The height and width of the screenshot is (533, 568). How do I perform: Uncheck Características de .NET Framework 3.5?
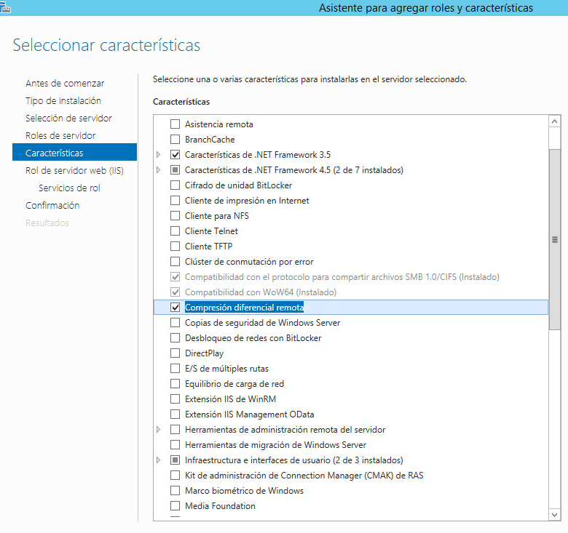point(175,155)
